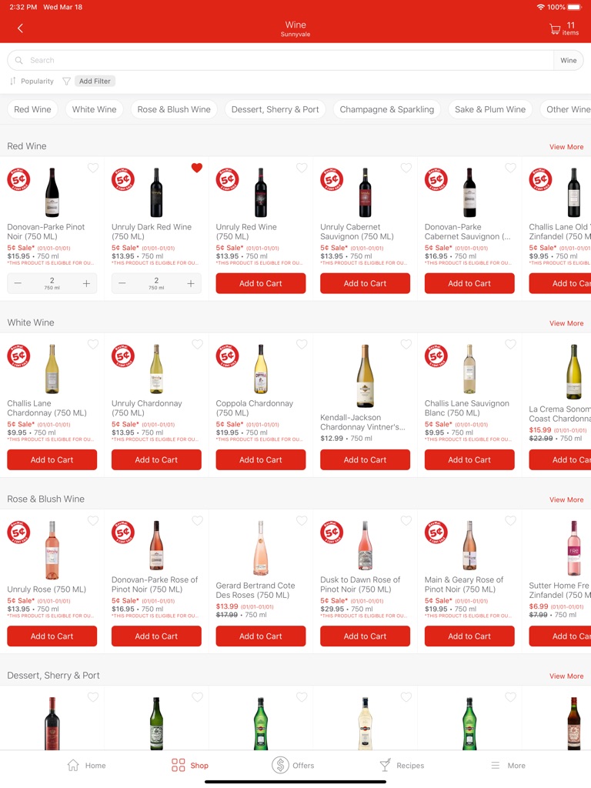Increase quantity of Unruly Dark Red Wine
This screenshot has height=788, width=591.
pyautogui.click(x=190, y=283)
